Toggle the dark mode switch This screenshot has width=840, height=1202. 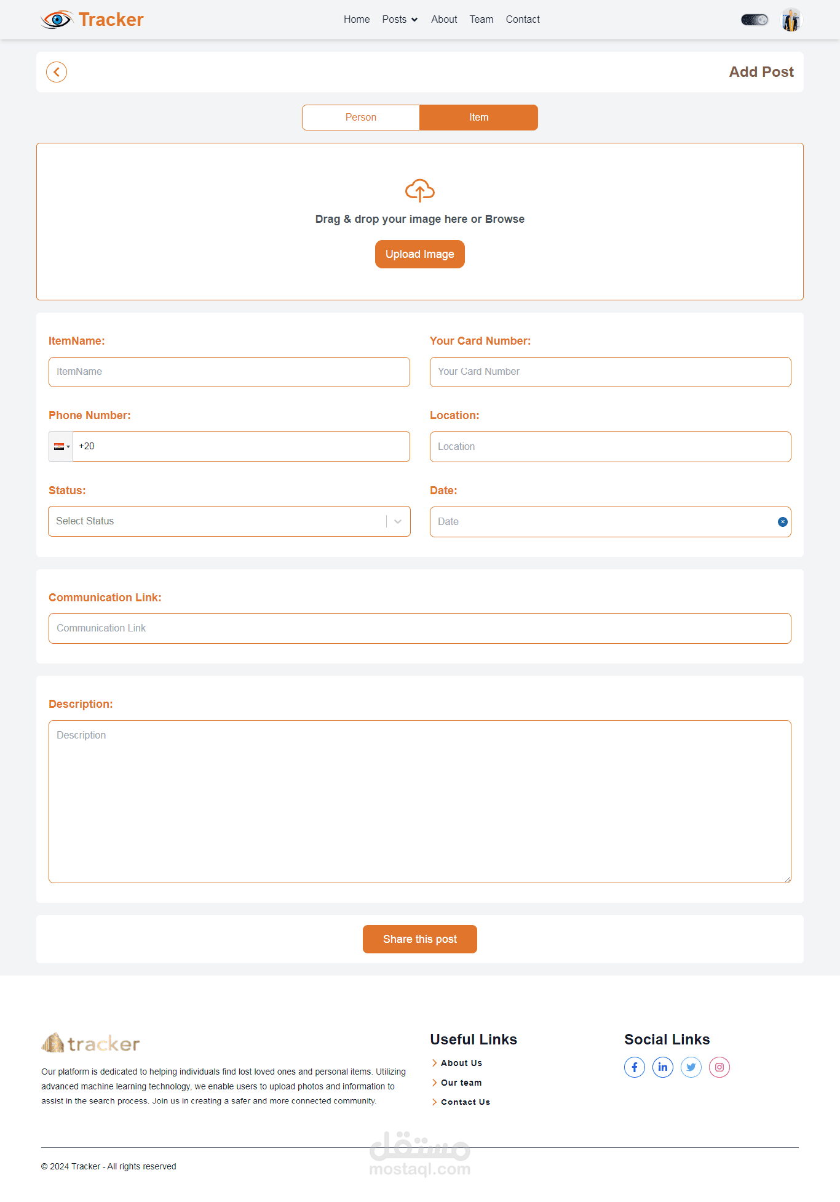755,20
